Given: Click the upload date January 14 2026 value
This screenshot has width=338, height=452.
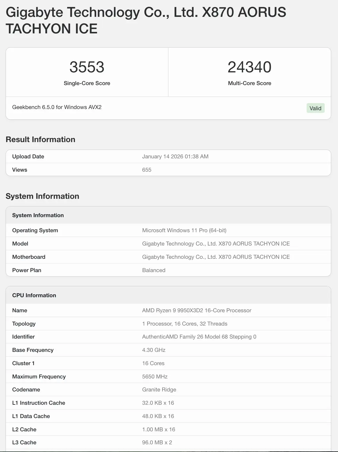Looking at the screenshot, I should 175,157.
